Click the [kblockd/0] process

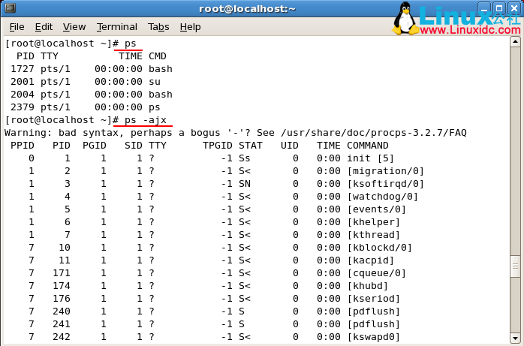(x=380, y=248)
